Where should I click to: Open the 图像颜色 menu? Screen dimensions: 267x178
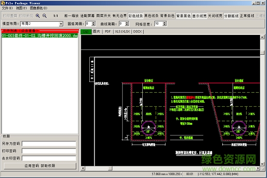[x=38, y=8]
